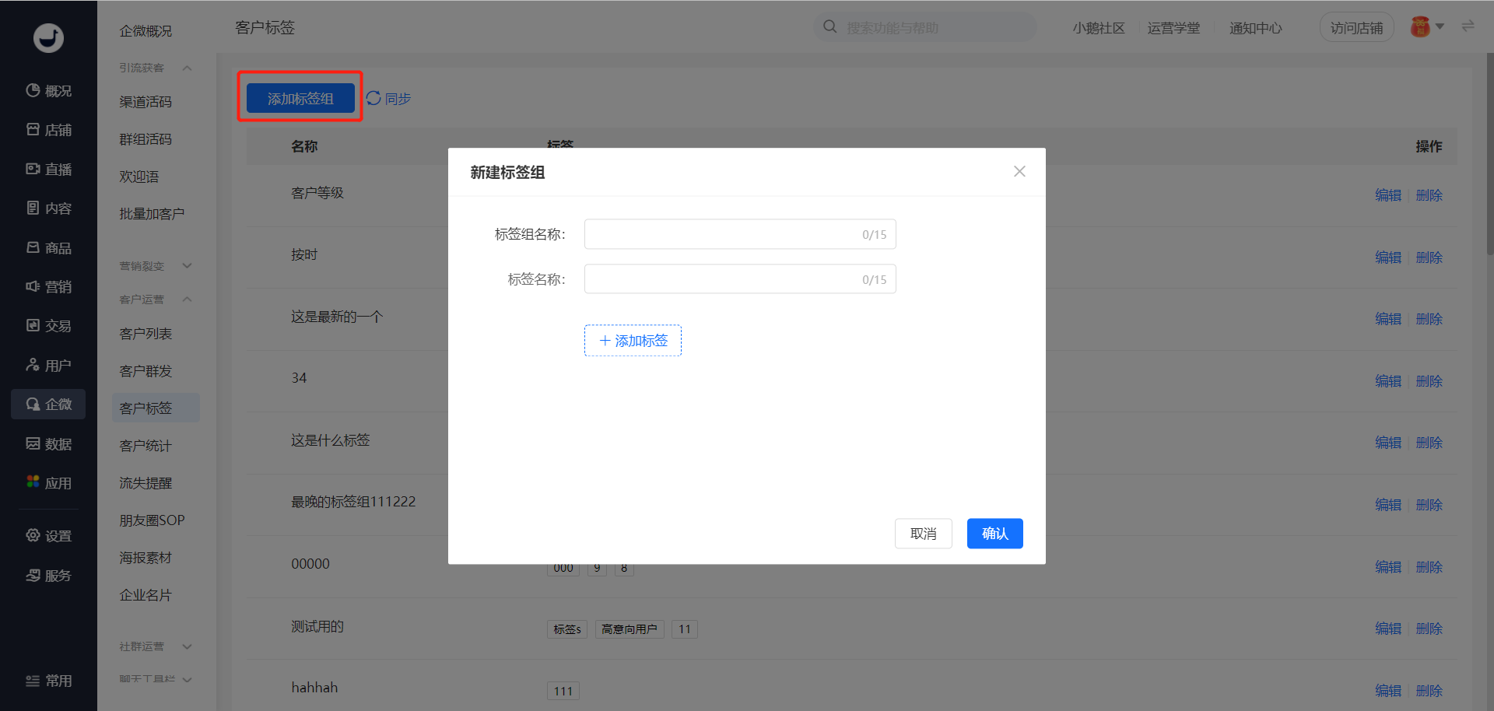Open 渠道活码 menu item
This screenshot has height=711, width=1494.
146,102
